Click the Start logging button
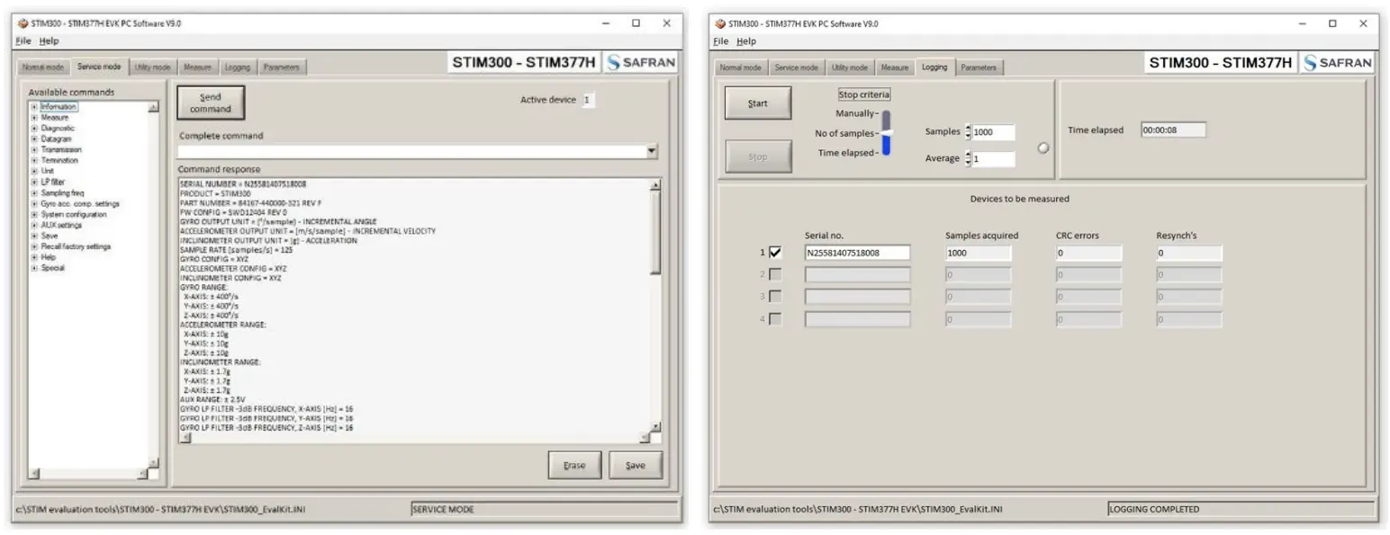This screenshot has height=535, width=1390. tap(758, 103)
